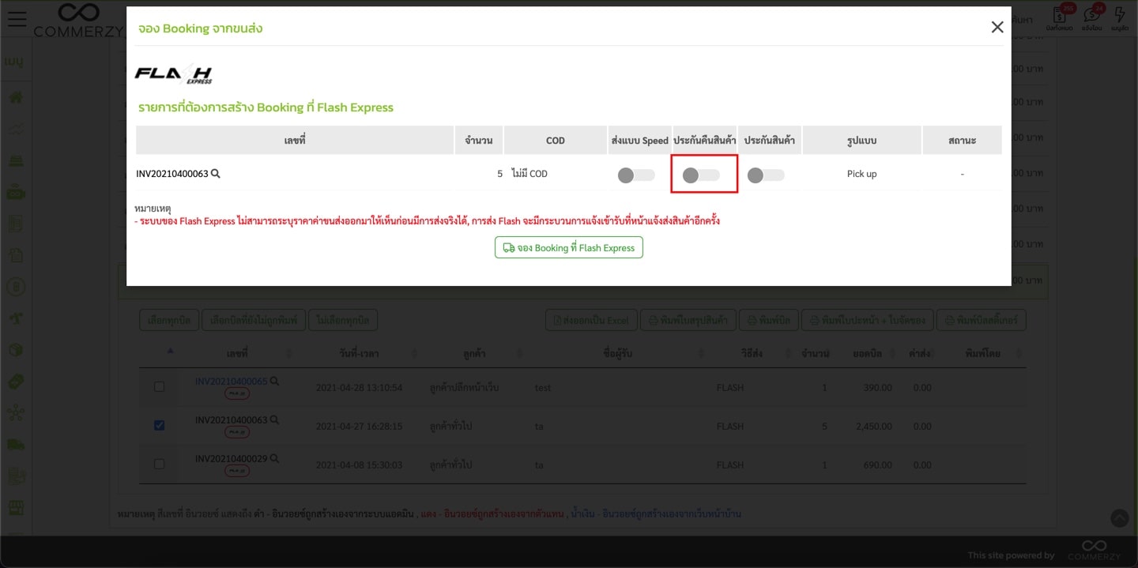The image size is (1138, 568).
Task: Open the lightning bolt menu icon
Action: pyautogui.click(x=1120, y=16)
